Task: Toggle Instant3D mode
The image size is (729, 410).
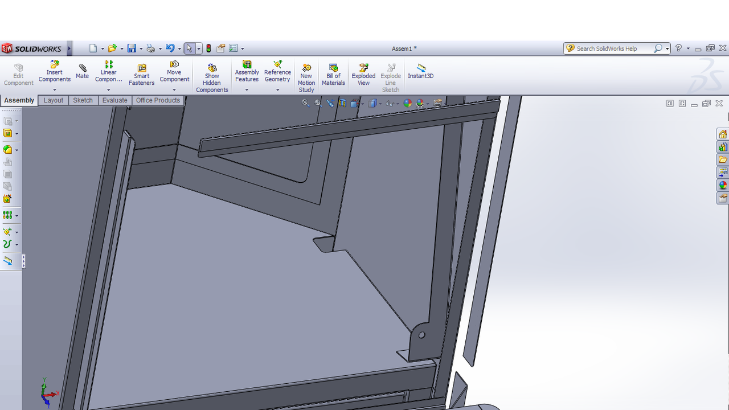Action: click(420, 71)
